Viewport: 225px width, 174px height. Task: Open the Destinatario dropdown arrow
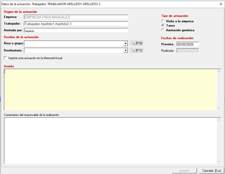pos(126,50)
